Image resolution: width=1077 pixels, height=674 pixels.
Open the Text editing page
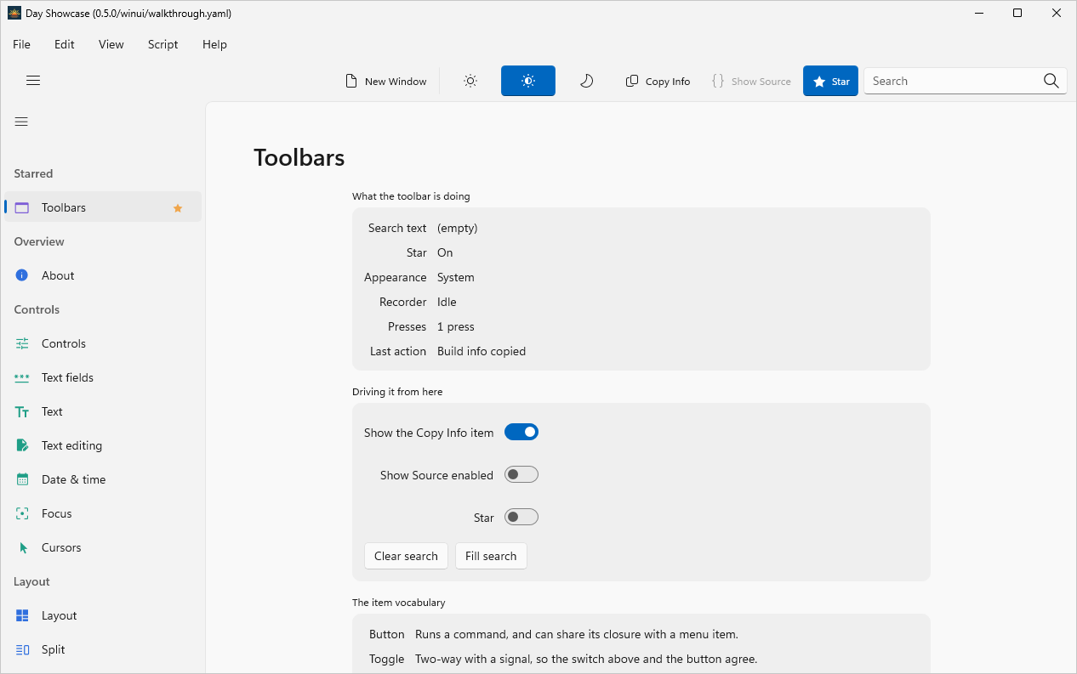pos(103,445)
